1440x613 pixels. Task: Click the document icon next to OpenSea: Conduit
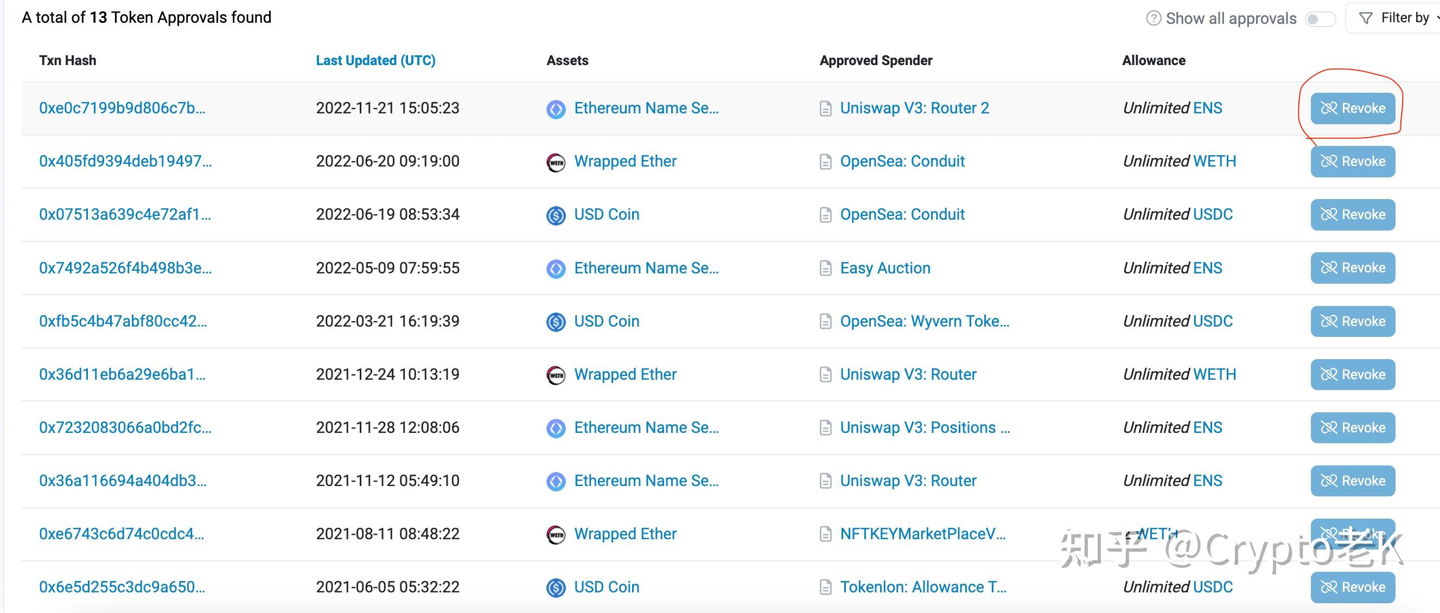coord(825,161)
